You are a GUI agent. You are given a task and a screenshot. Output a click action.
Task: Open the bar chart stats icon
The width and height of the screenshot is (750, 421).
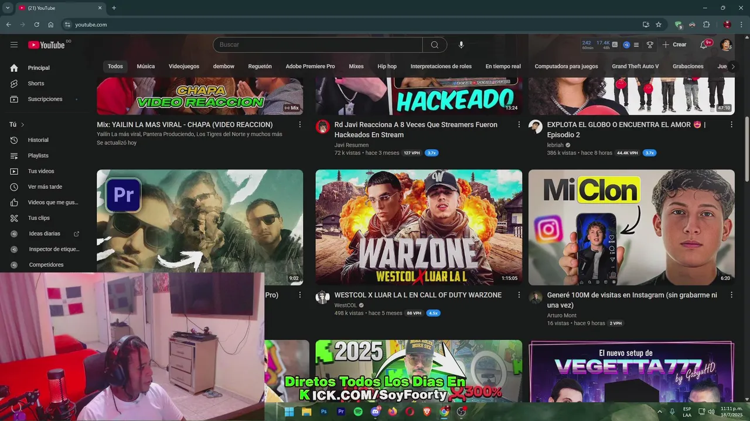(x=615, y=44)
